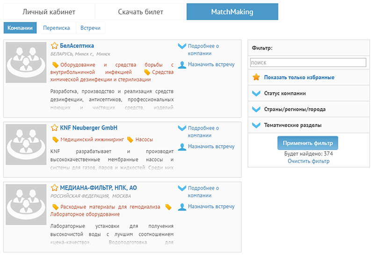Open the Встречи sub-tab

point(91,28)
